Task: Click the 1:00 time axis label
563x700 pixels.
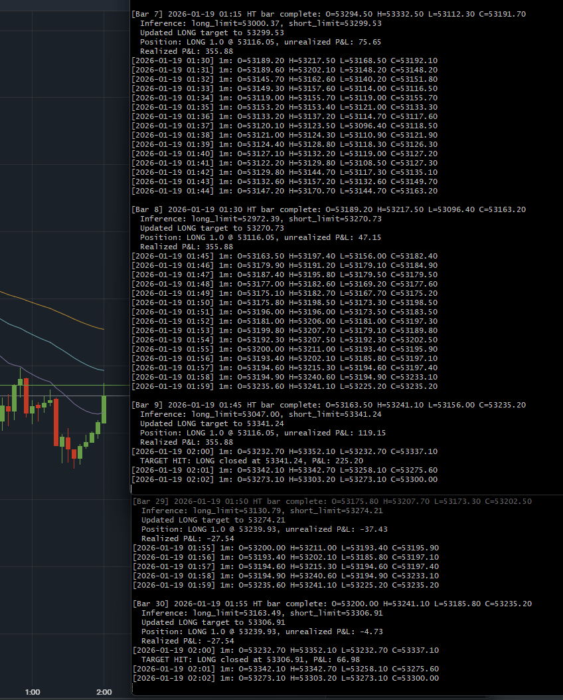Action: (33, 692)
